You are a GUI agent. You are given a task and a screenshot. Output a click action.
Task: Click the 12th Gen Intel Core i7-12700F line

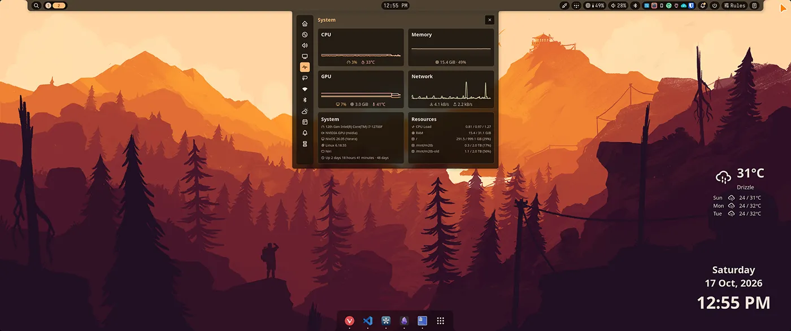(351, 127)
